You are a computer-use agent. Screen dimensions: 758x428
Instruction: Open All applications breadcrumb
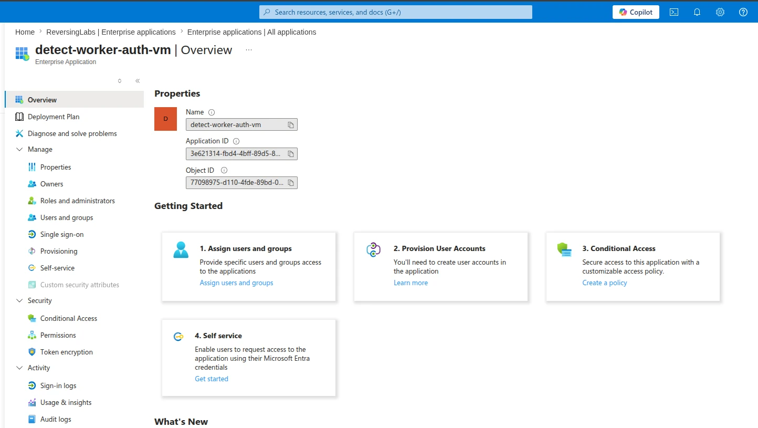point(251,32)
